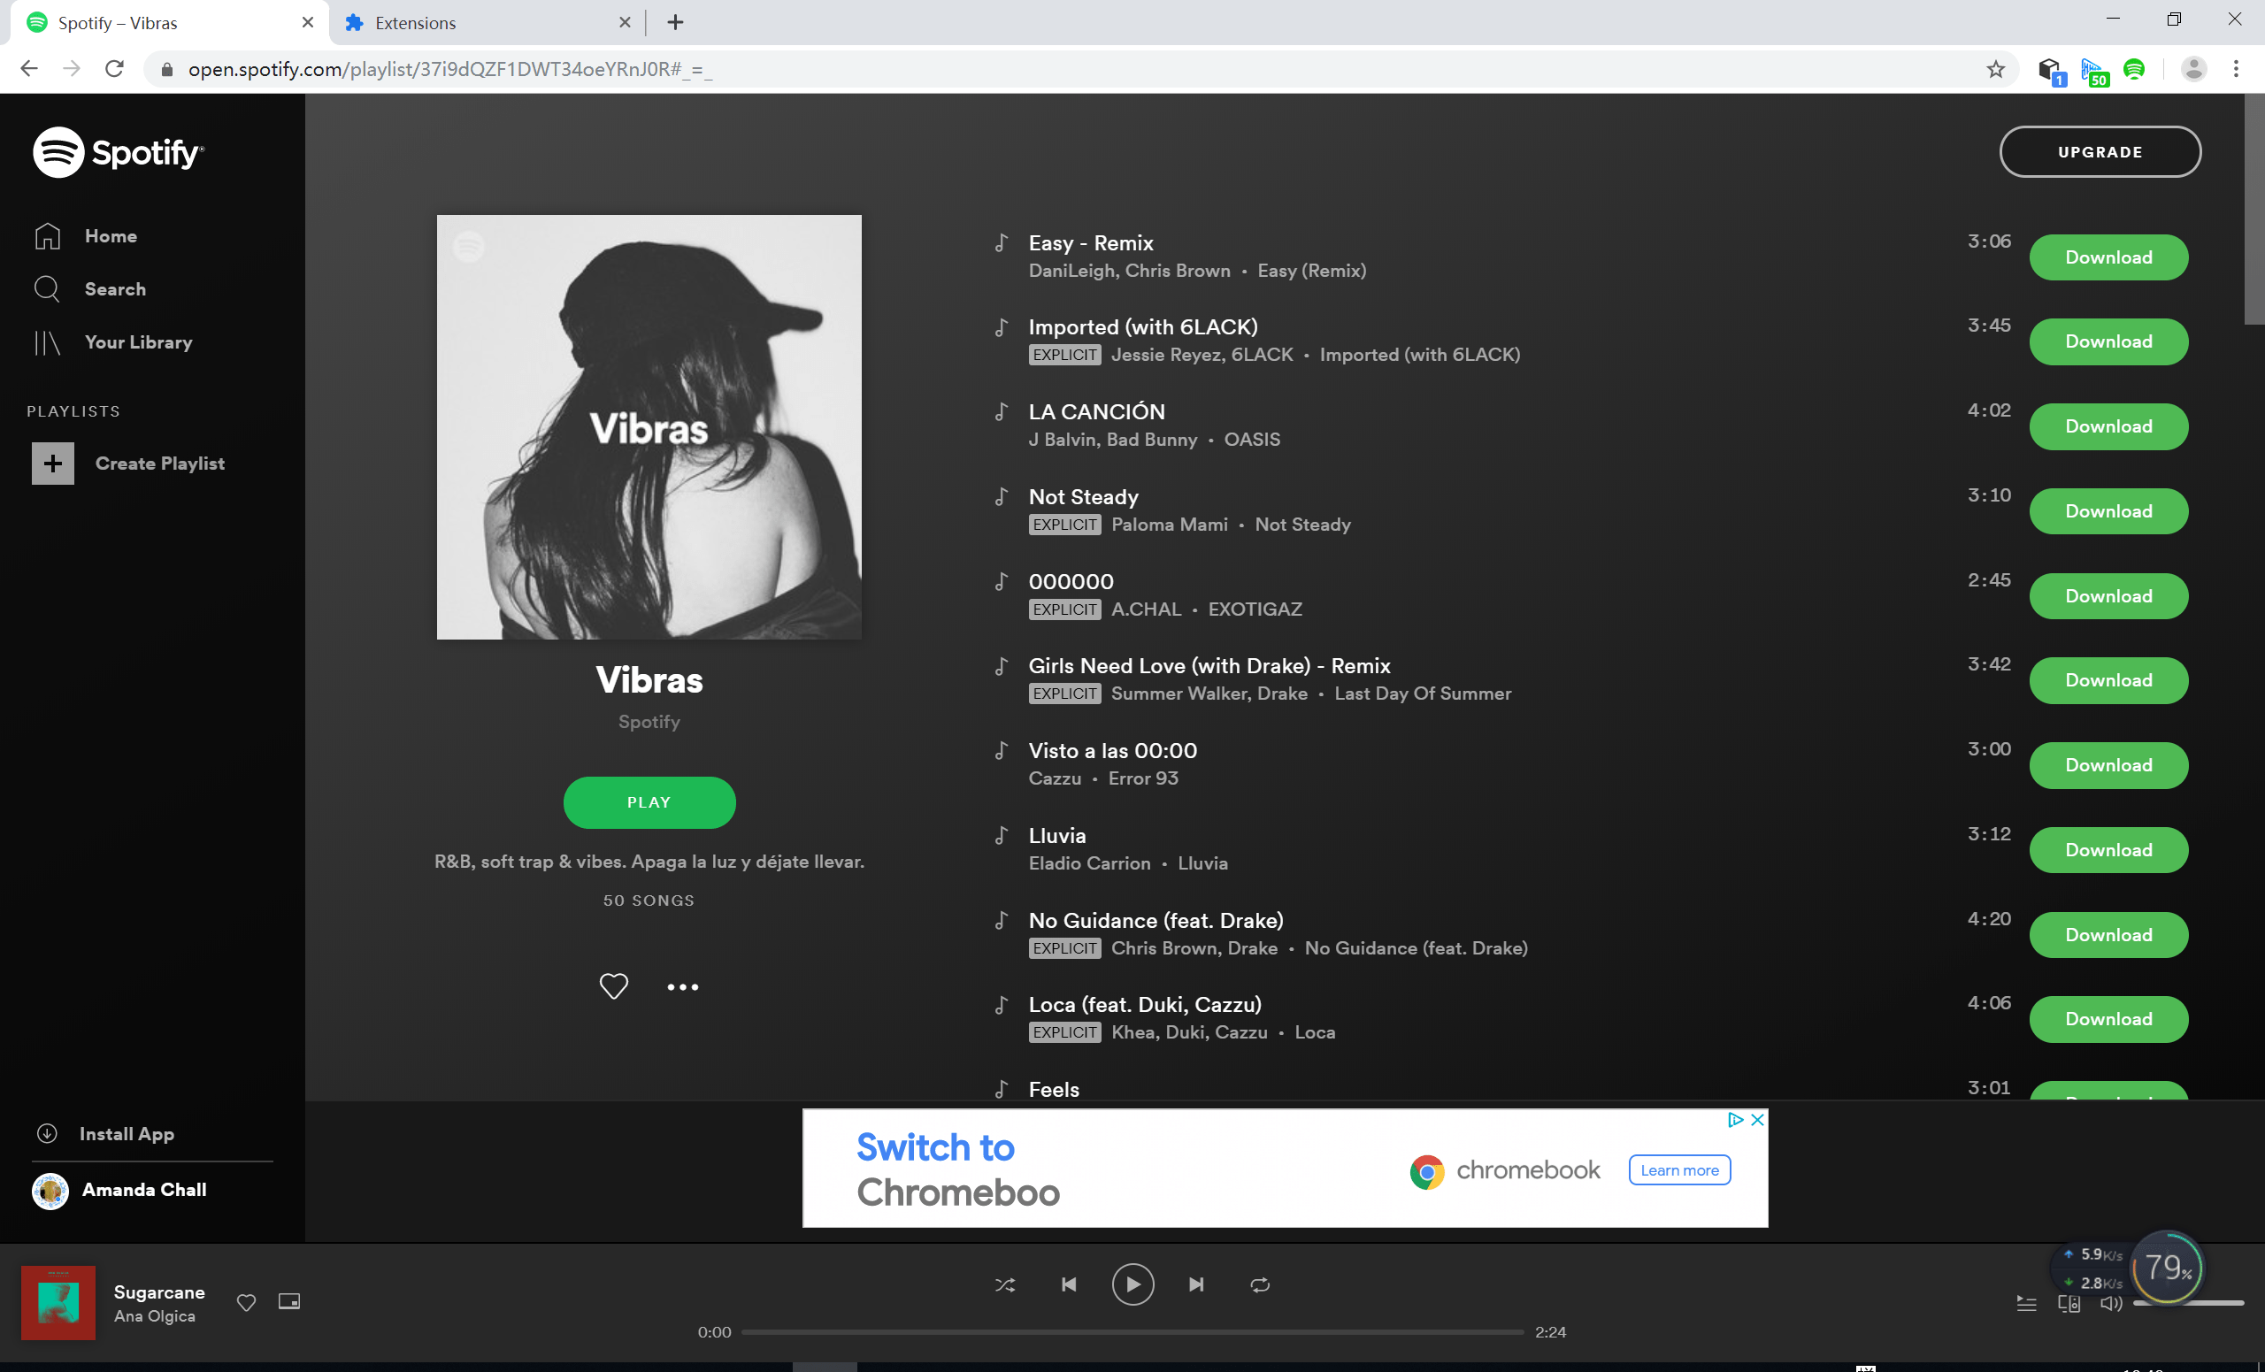This screenshot has width=2265, height=1372.
Task: Click the more options ellipsis menu
Action: (681, 987)
